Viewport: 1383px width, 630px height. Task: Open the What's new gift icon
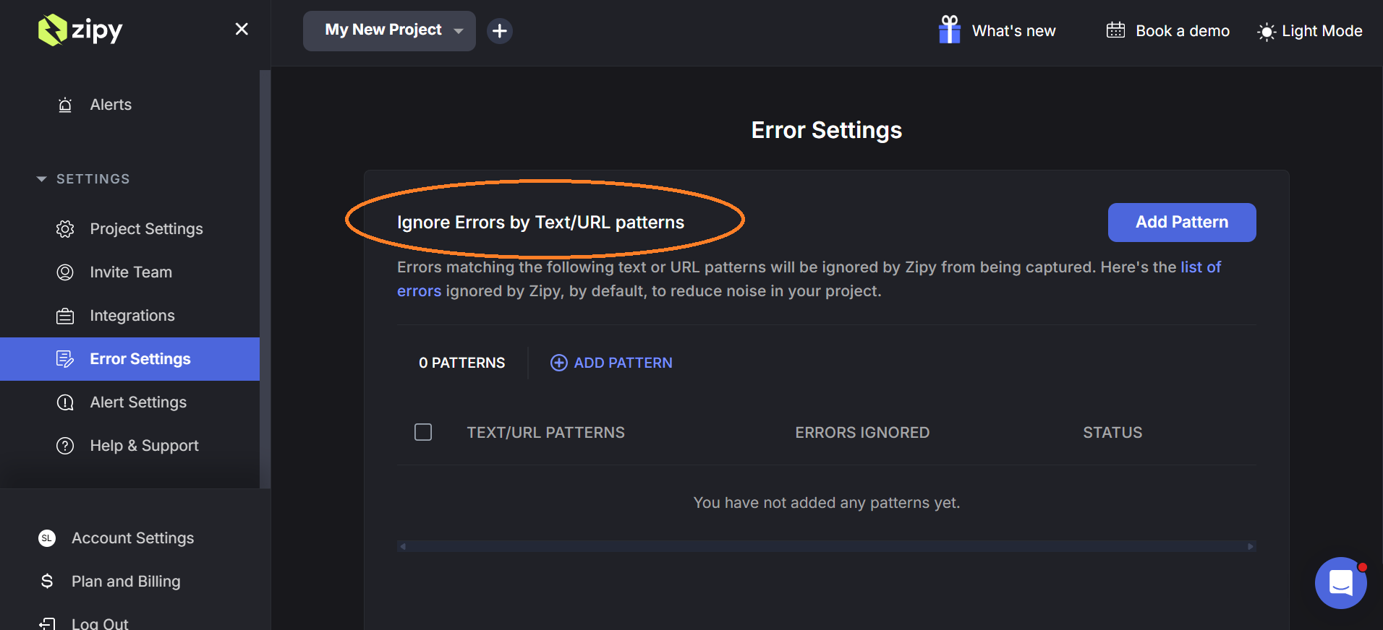coord(949,30)
